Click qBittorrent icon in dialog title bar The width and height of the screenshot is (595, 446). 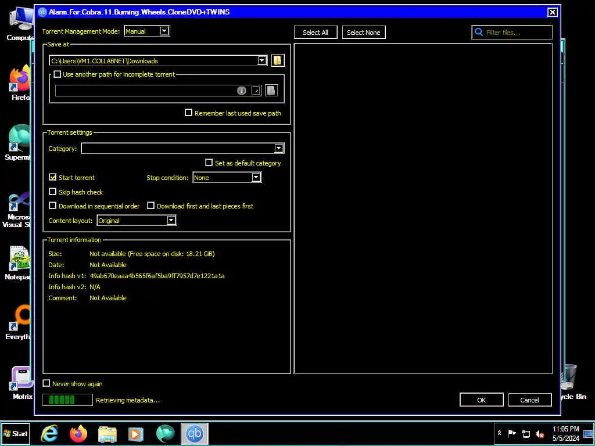click(x=42, y=12)
